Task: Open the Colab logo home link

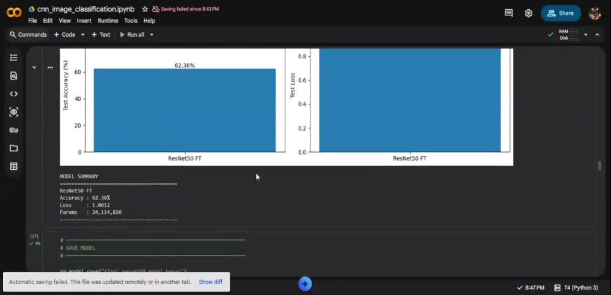Action: tap(14, 12)
